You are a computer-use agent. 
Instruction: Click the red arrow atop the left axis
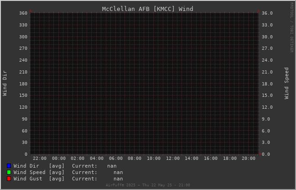[31, 11]
